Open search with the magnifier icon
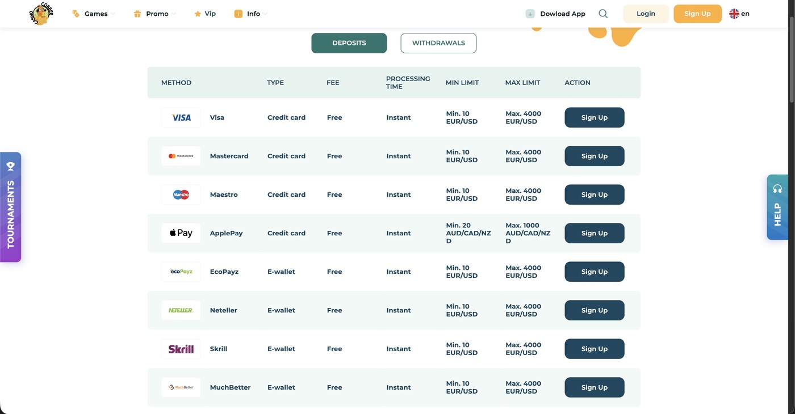 tap(603, 14)
